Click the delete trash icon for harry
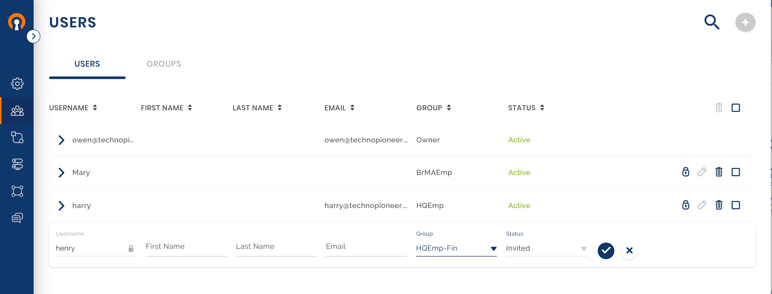 [719, 205]
